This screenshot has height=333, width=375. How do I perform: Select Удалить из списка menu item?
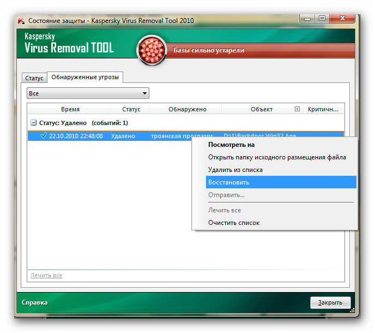(235, 170)
